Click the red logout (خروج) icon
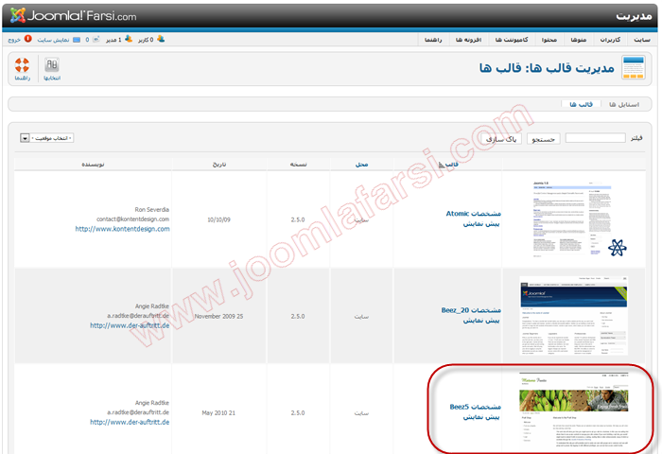 pos(27,39)
